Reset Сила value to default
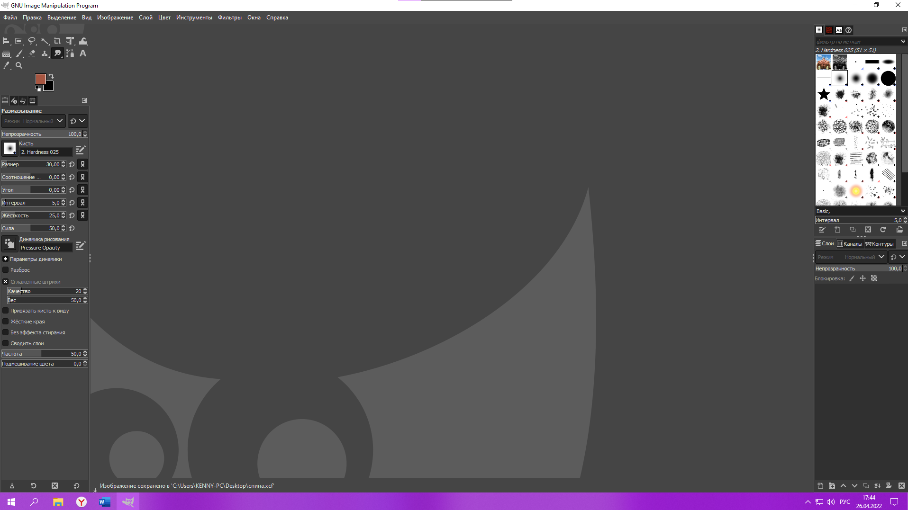 click(x=72, y=228)
